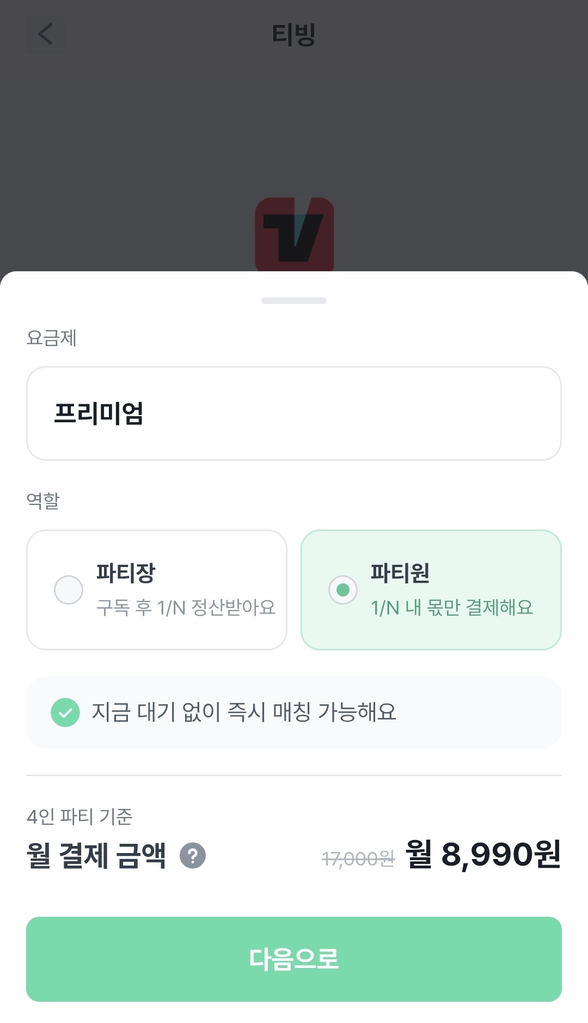
Task: Tap the red Tving logo icon
Action: 295,234
